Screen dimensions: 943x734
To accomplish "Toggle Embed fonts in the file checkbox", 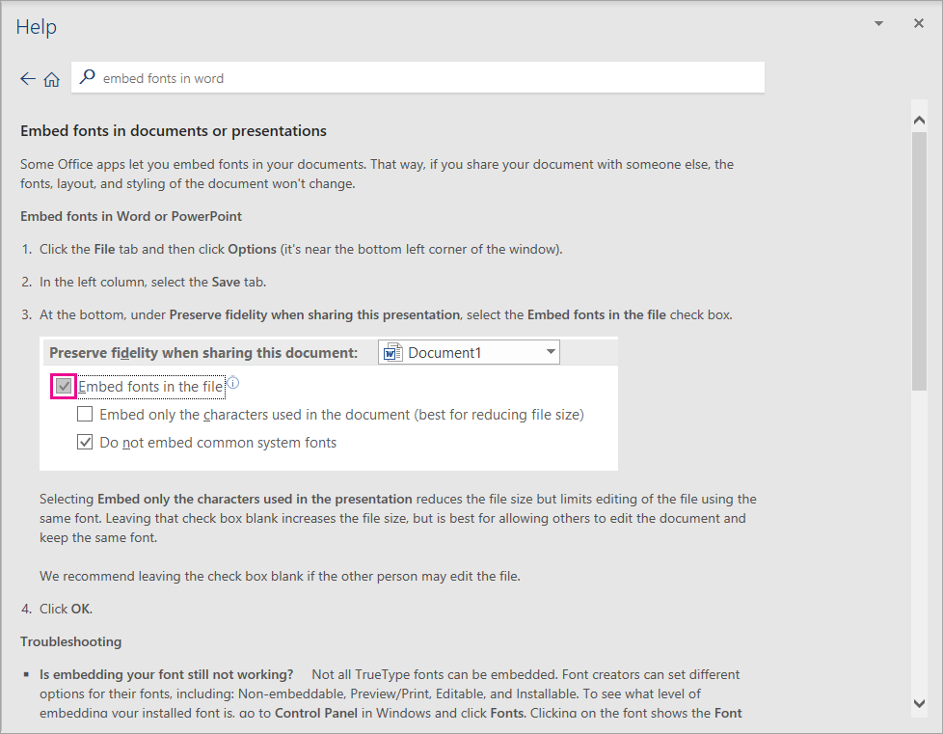I will [64, 386].
